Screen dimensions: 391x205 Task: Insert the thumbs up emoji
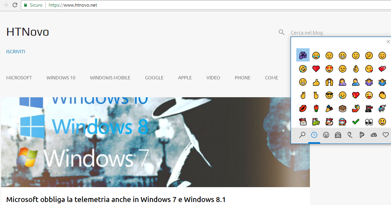pyautogui.click(x=316, y=82)
